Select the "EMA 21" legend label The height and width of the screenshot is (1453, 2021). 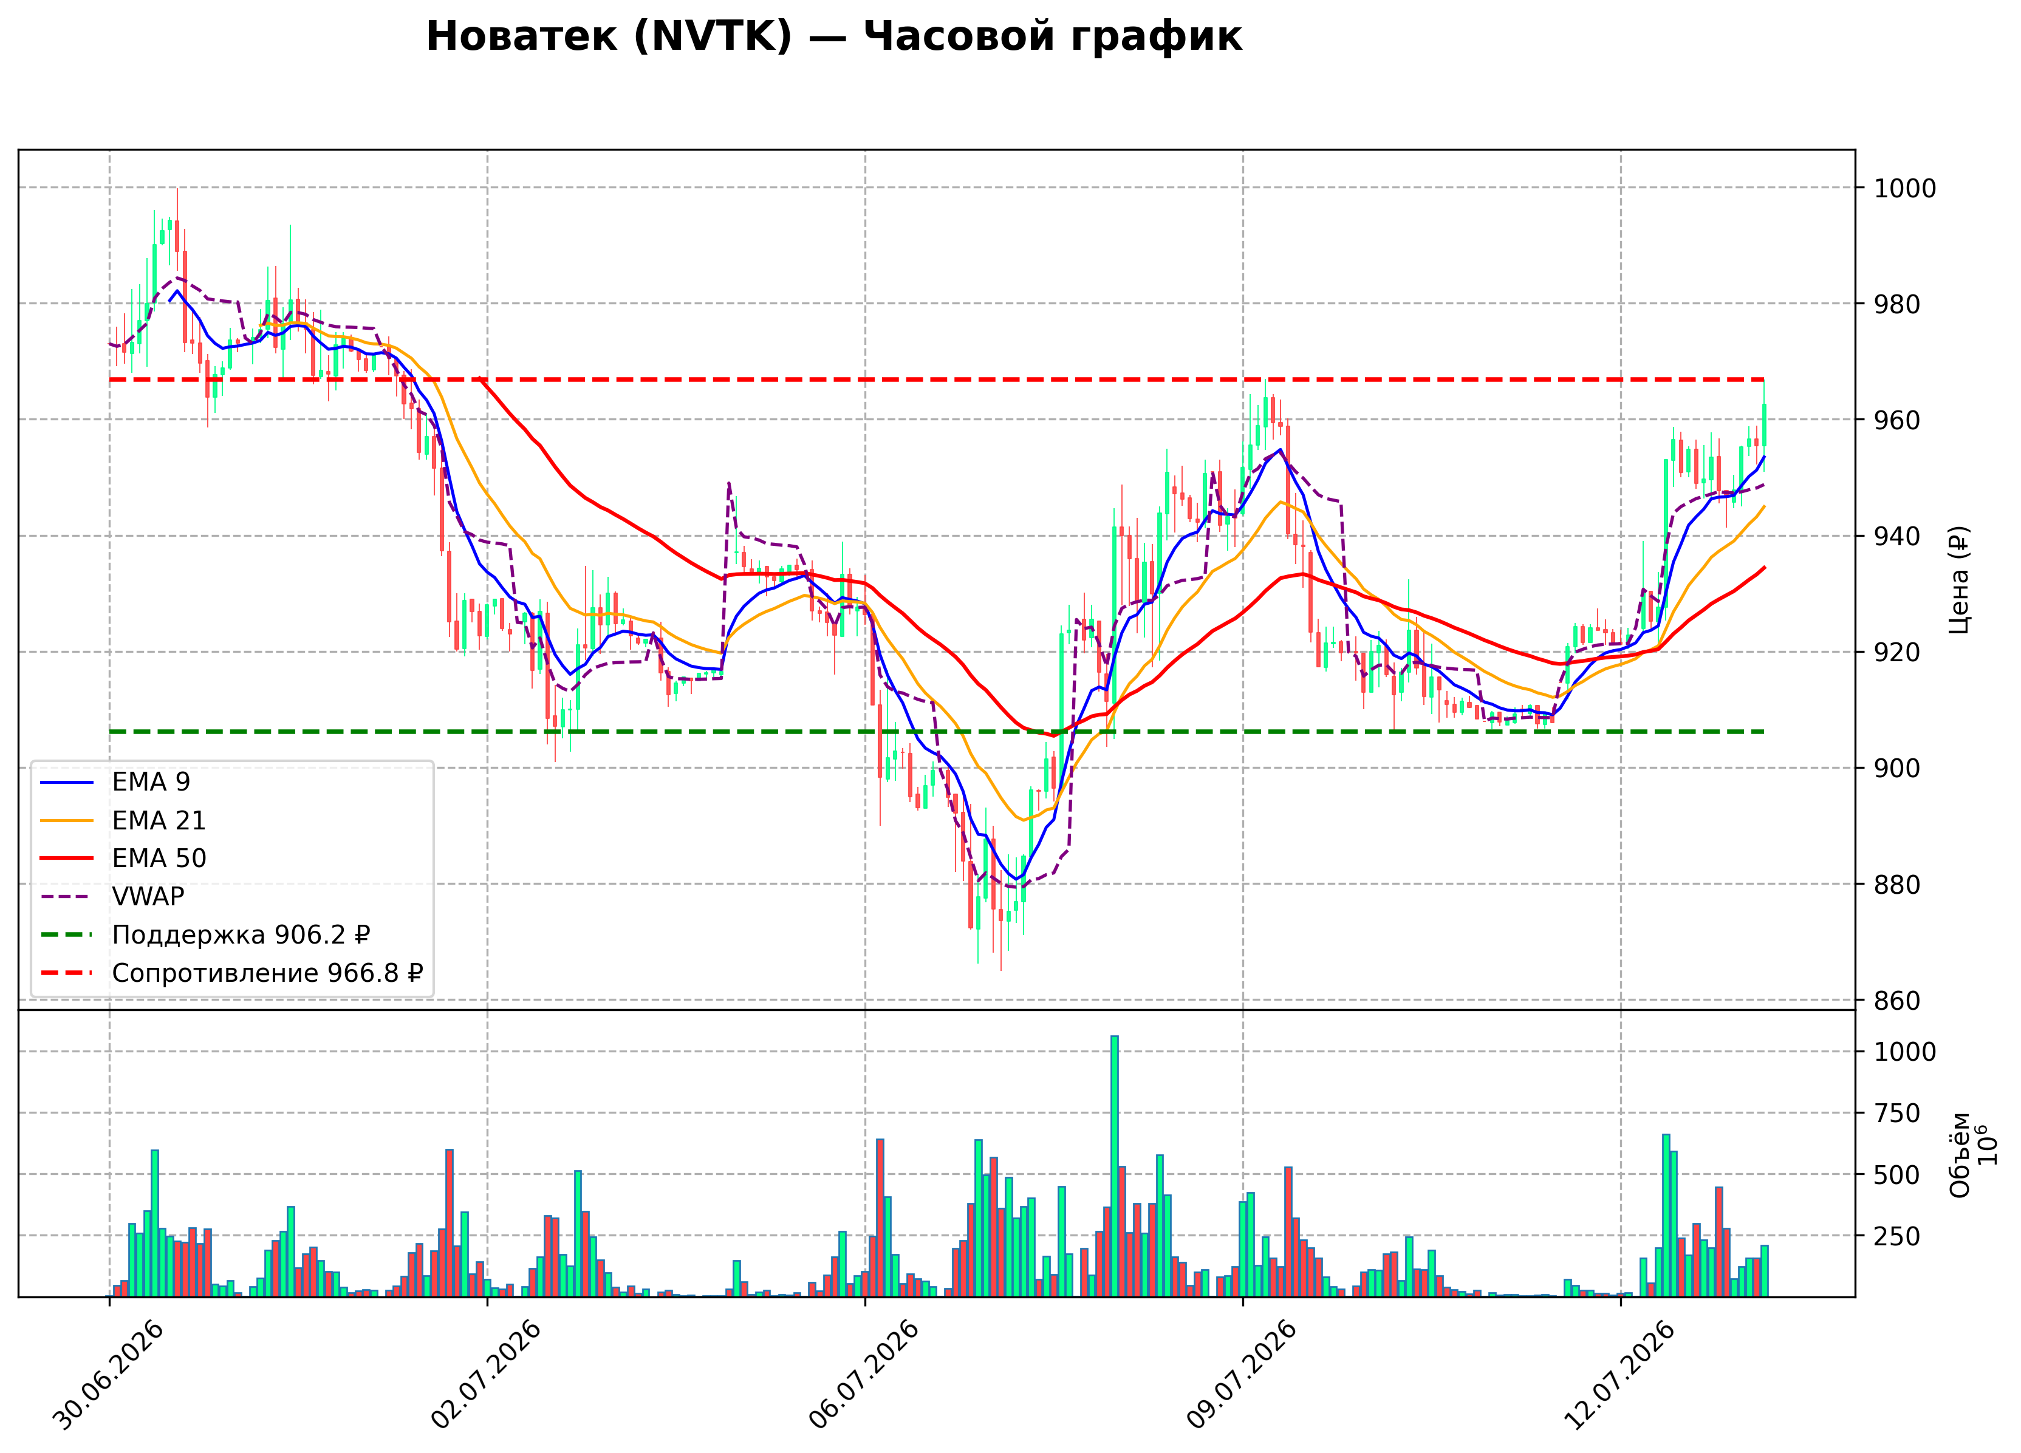click(x=159, y=820)
